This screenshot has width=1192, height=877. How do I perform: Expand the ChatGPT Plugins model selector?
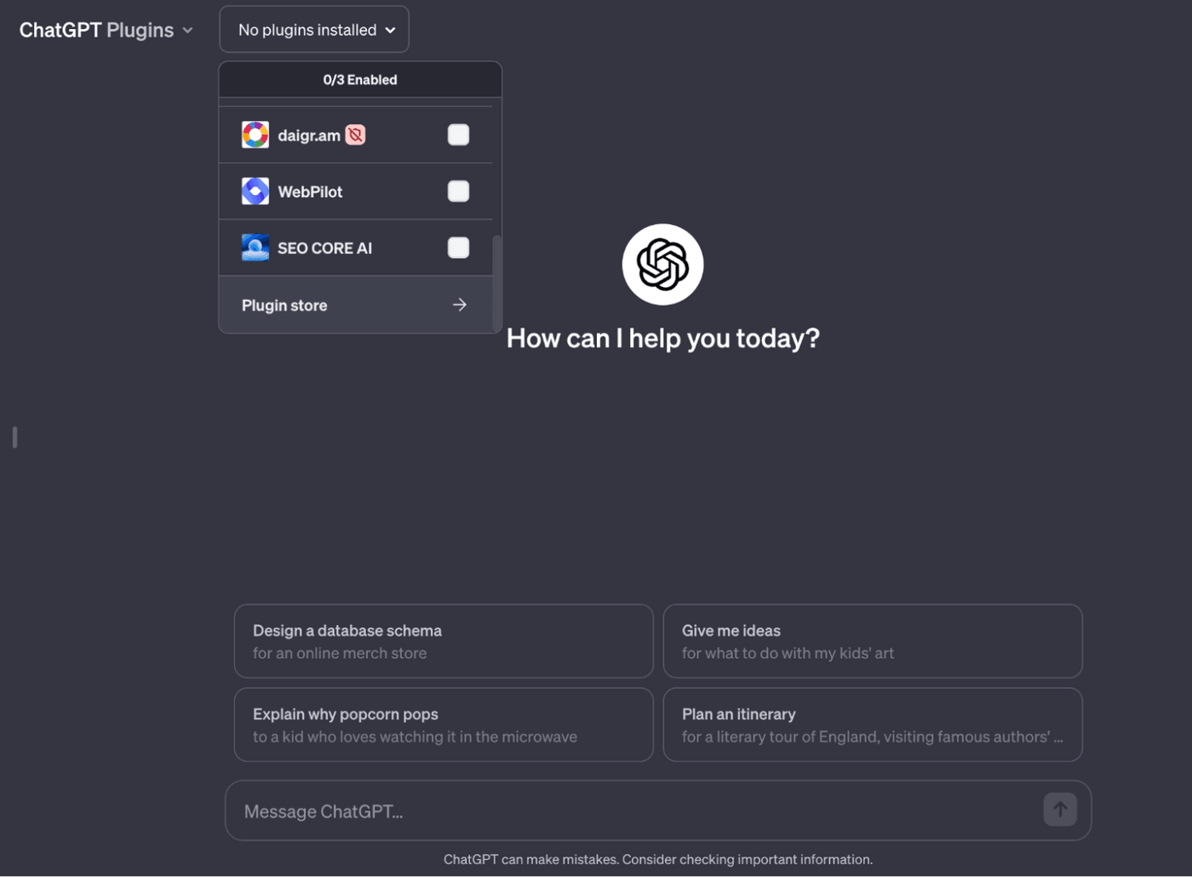coord(187,29)
